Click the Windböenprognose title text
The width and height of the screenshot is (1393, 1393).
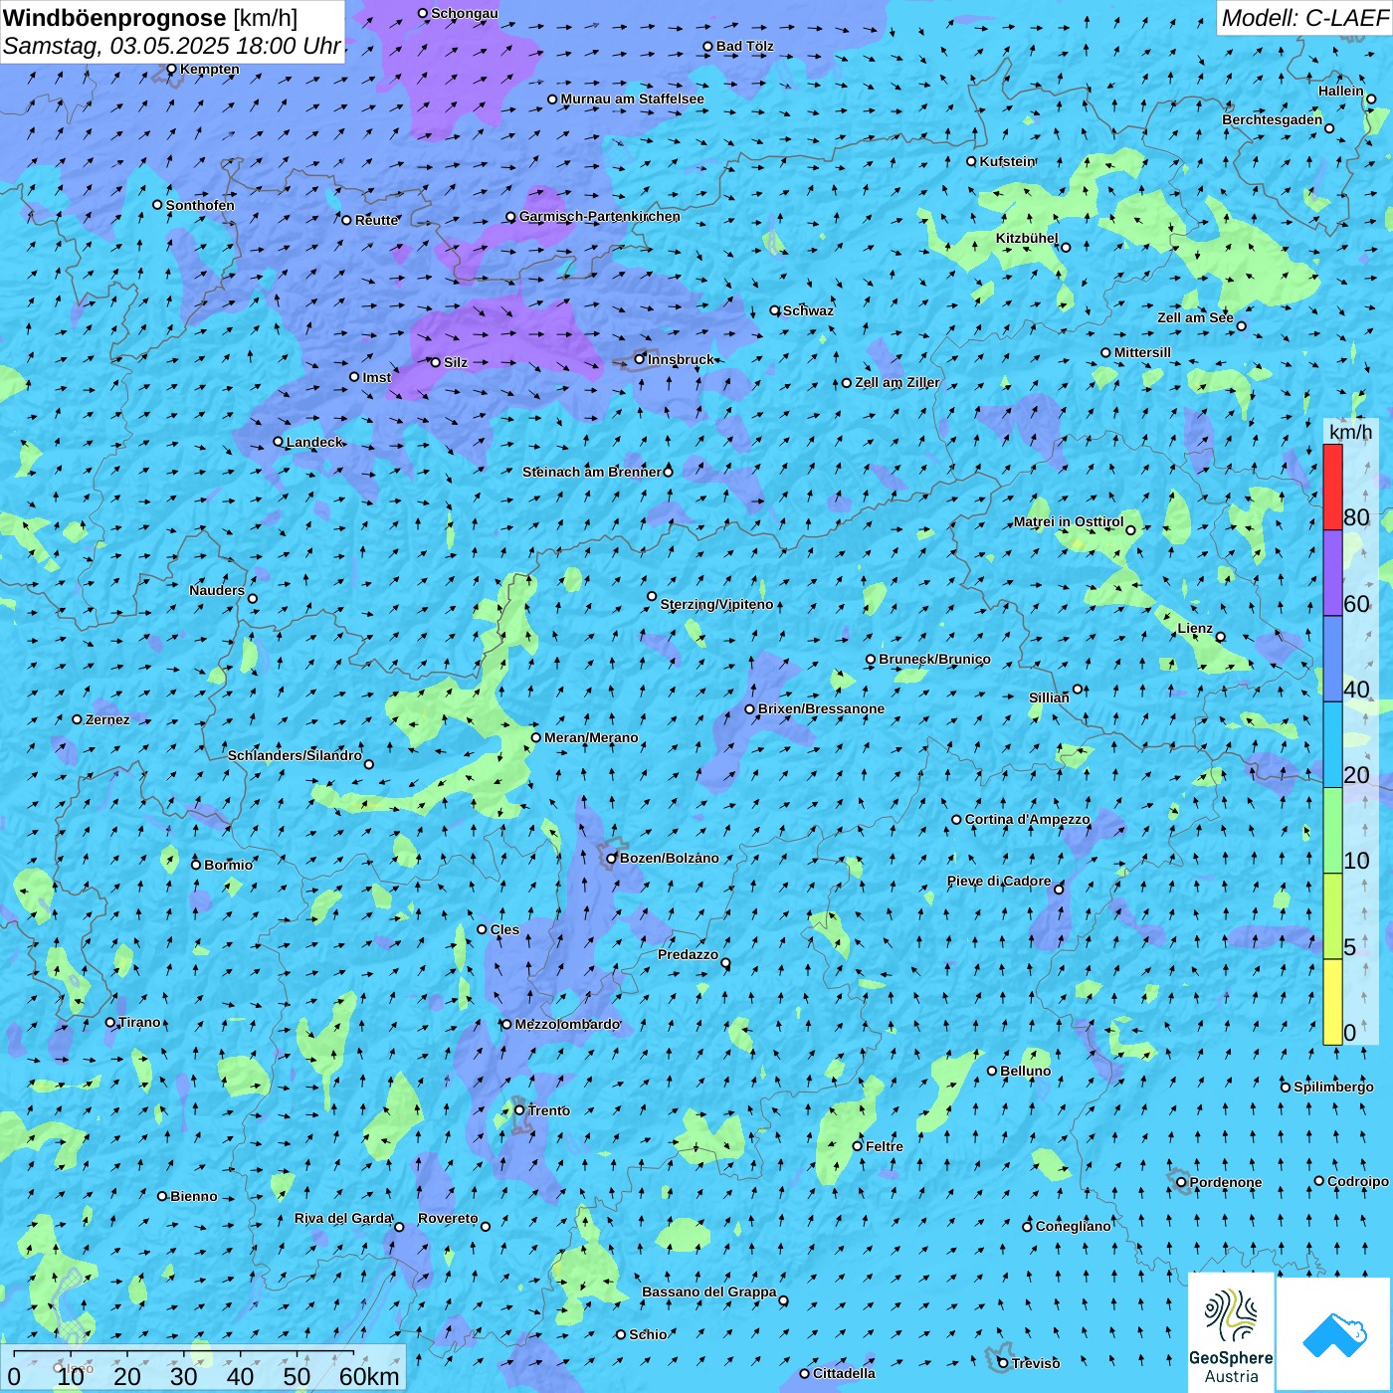click(x=114, y=18)
